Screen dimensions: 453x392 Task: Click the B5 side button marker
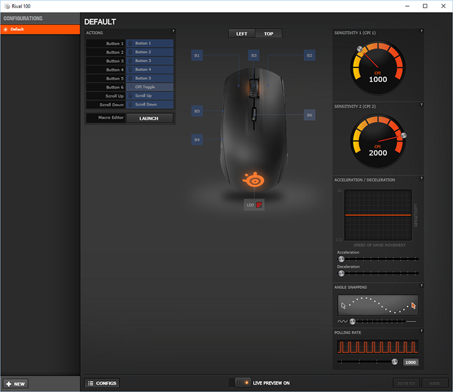pyautogui.click(x=197, y=111)
